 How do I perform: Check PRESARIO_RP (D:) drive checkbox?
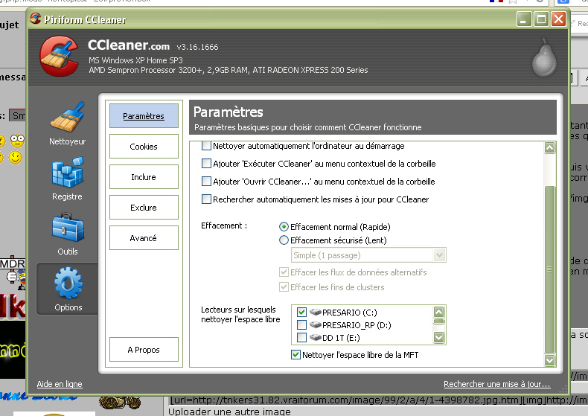click(301, 325)
